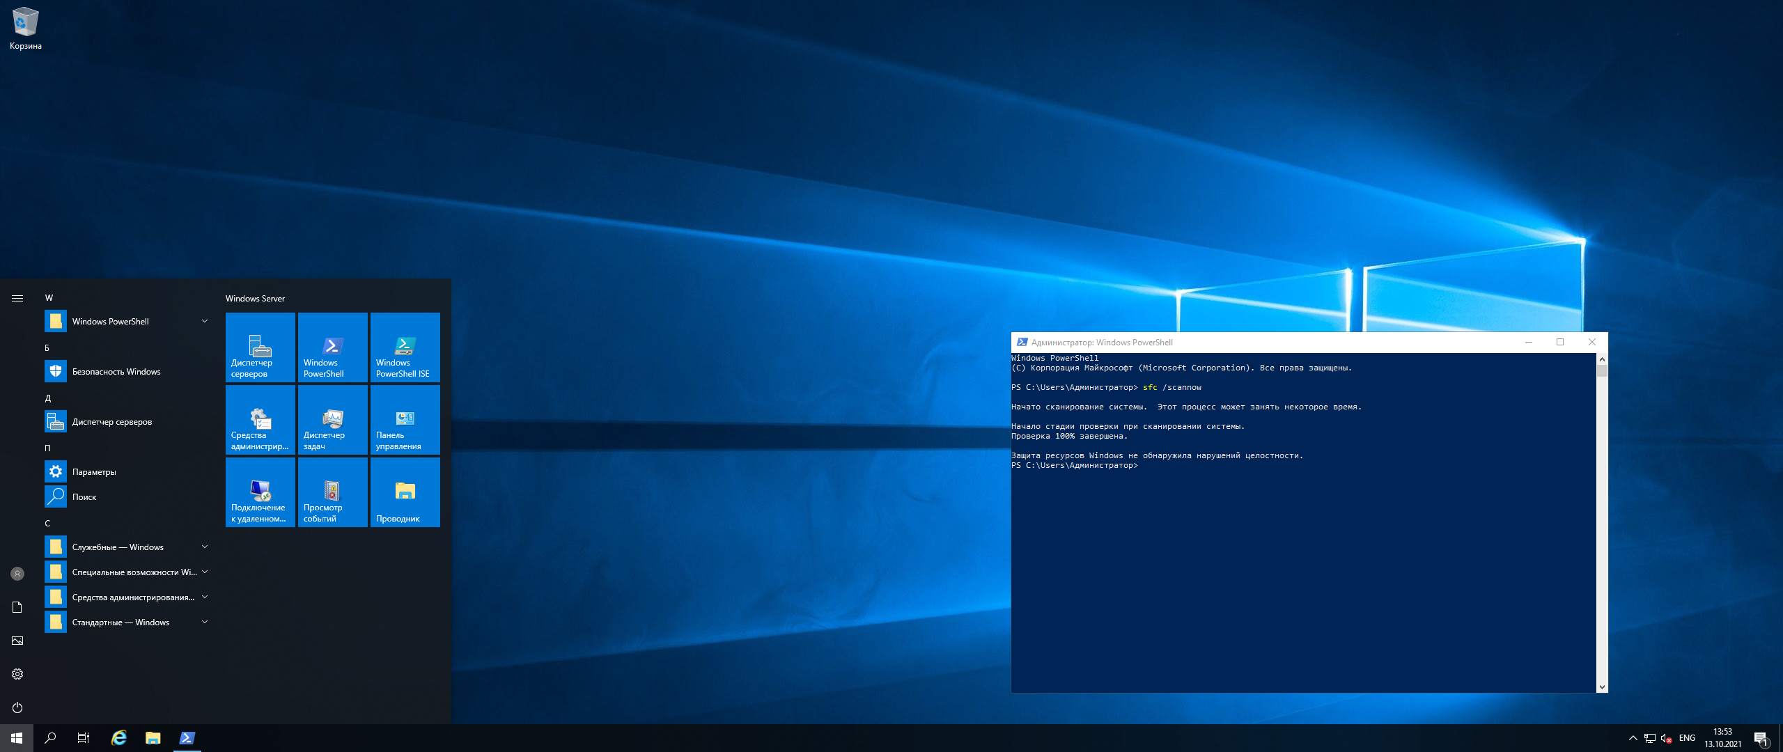Open Documents icon in Start sidebar
The height and width of the screenshot is (752, 1783).
click(17, 607)
